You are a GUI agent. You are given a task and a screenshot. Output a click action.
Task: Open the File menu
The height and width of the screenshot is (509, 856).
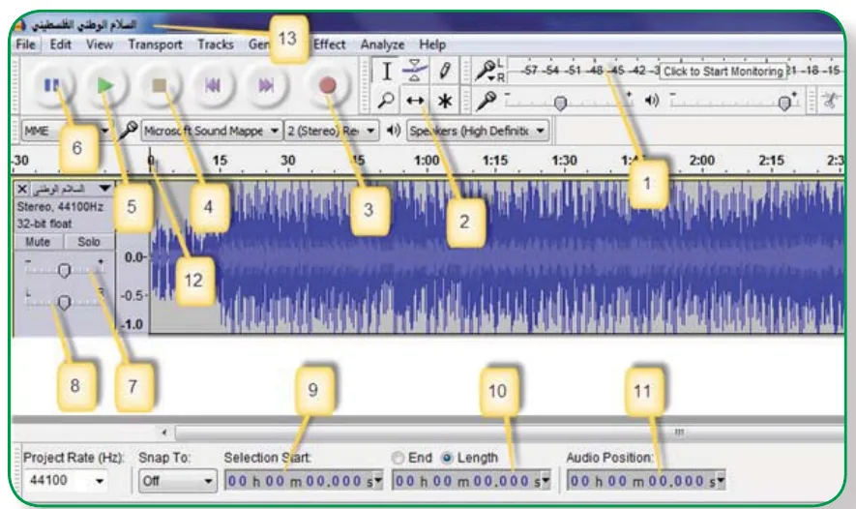26,45
